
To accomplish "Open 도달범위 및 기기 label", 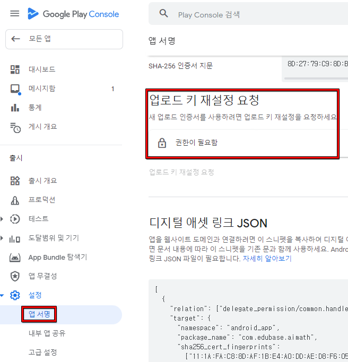I will click(x=54, y=238).
